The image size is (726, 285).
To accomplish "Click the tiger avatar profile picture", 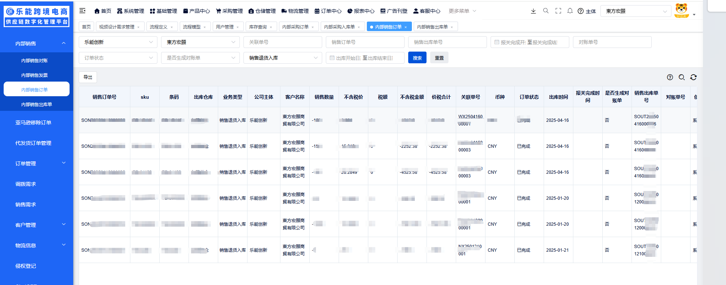I will point(681,11).
